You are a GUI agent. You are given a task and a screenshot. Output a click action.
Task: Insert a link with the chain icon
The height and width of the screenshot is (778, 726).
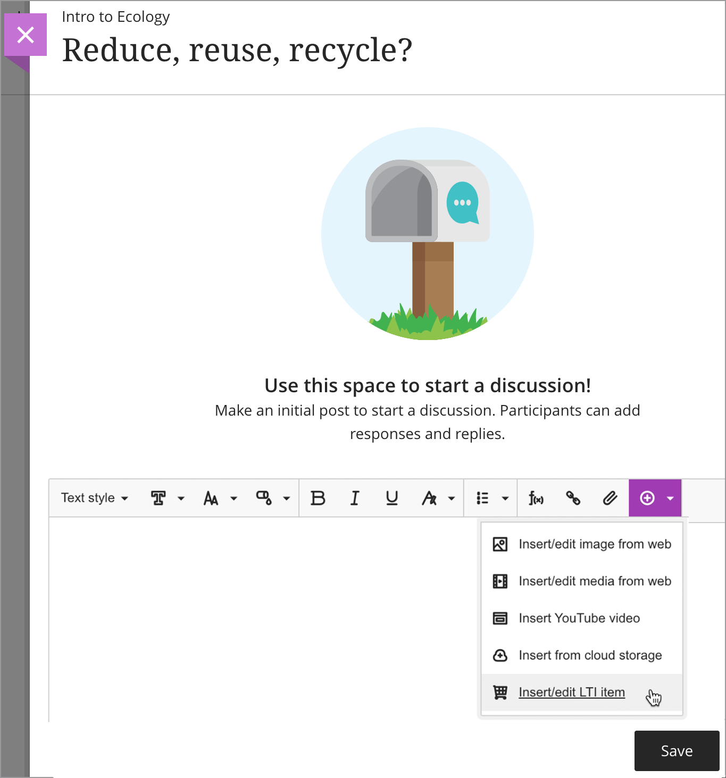point(573,498)
